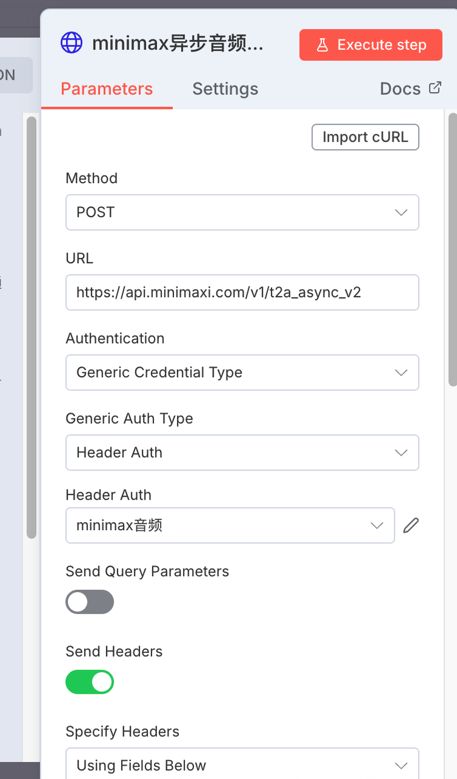This screenshot has width=457, height=779.
Task: Open Generic Auth Type Header Auth dropdown
Action: click(242, 453)
